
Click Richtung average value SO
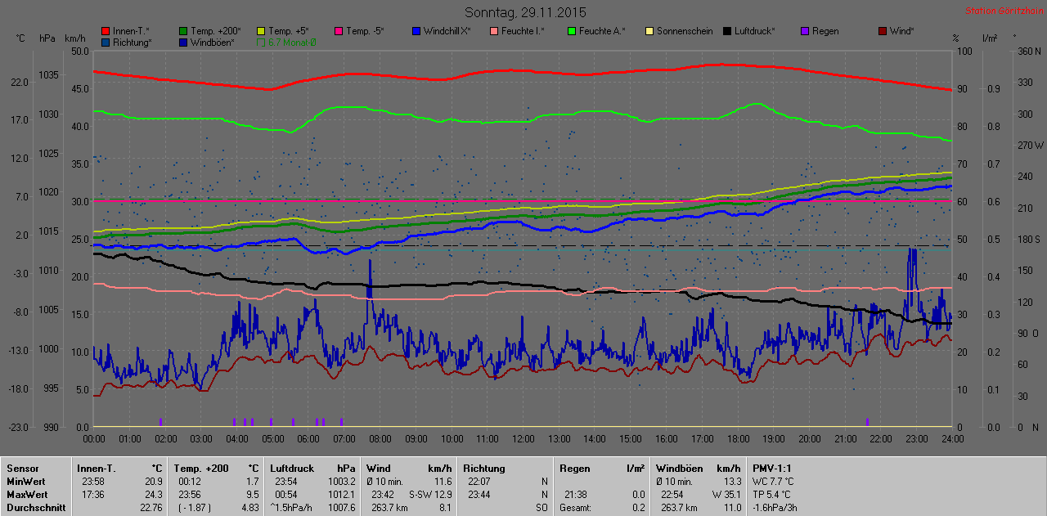pyautogui.click(x=541, y=508)
